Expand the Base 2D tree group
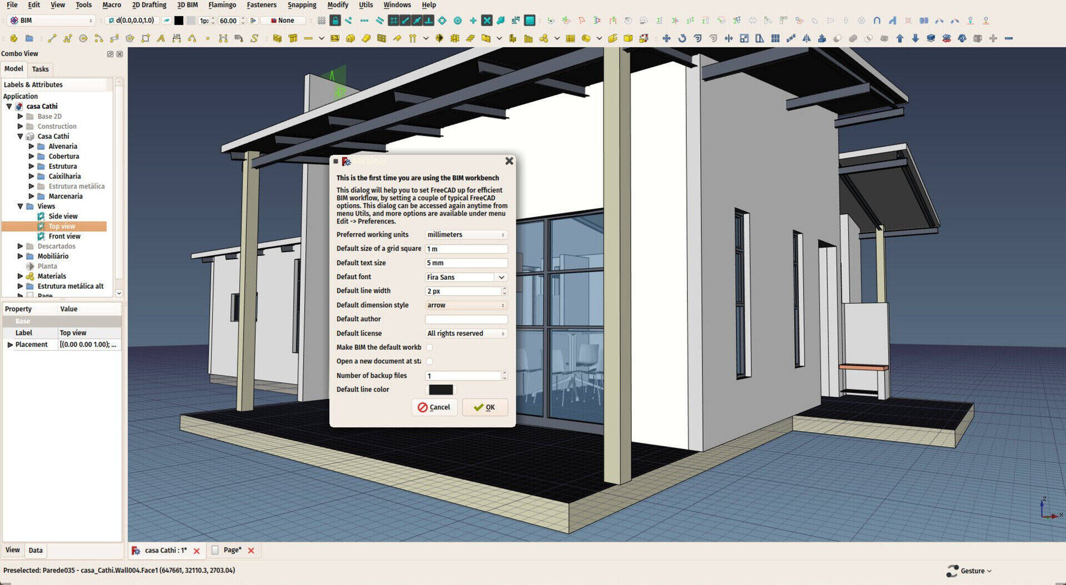This screenshot has height=585, width=1066. 20,117
